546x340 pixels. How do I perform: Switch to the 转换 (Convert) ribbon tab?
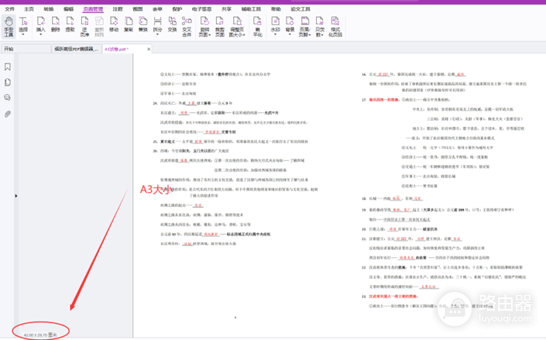pyautogui.click(x=49, y=9)
